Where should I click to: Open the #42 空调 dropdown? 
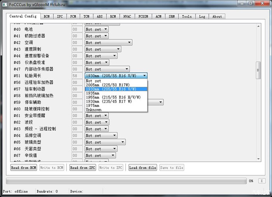108,43
